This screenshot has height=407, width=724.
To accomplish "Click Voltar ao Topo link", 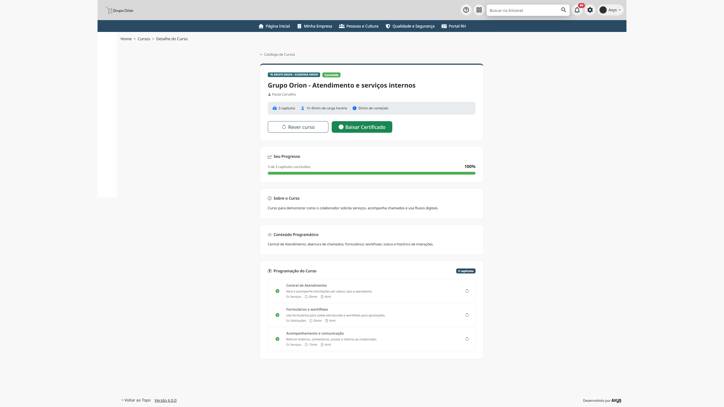I will pos(136,400).
